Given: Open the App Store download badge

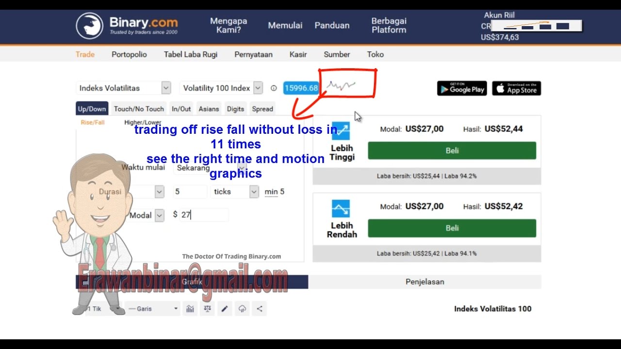Looking at the screenshot, I should pyautogui.click(x=517, y=88).
